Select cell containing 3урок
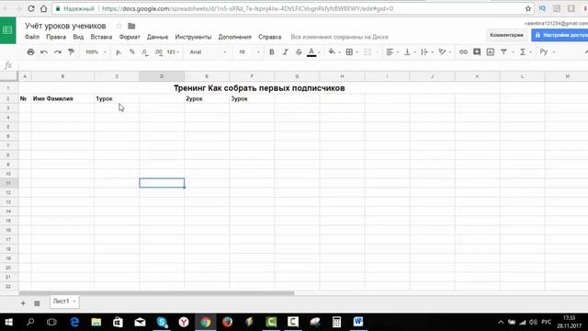 click(252, 98)
